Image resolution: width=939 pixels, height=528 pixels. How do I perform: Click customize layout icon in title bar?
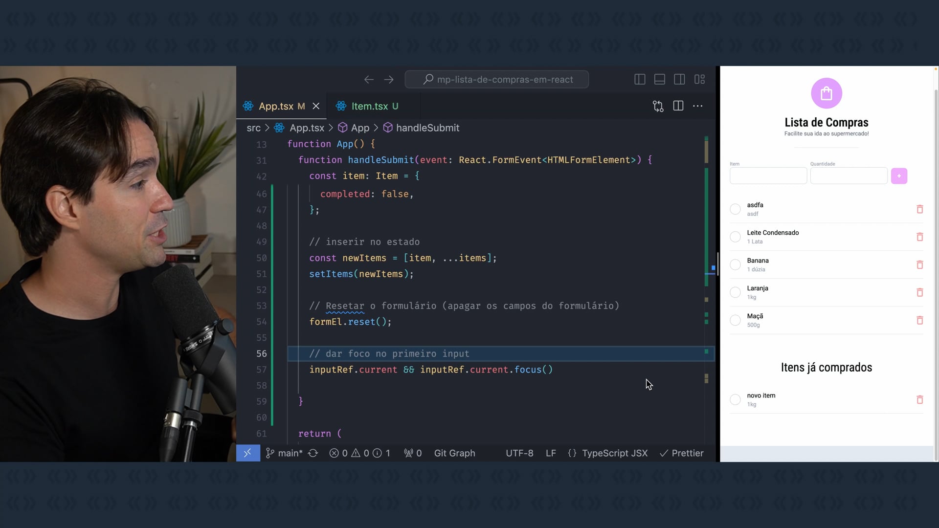(699, 79)
